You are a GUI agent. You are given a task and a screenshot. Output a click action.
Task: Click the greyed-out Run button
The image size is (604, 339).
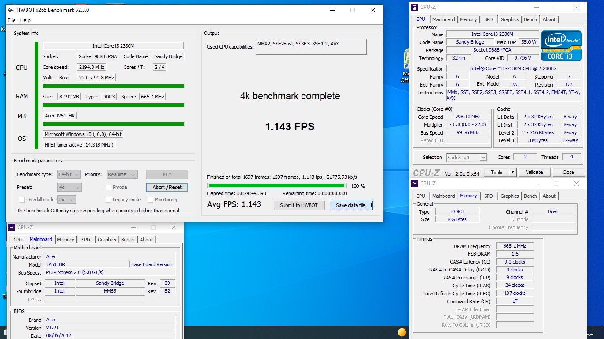167,174
